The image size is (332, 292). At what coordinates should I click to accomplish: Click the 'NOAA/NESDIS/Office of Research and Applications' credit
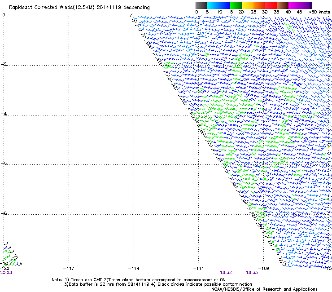[x=264, y=289]
